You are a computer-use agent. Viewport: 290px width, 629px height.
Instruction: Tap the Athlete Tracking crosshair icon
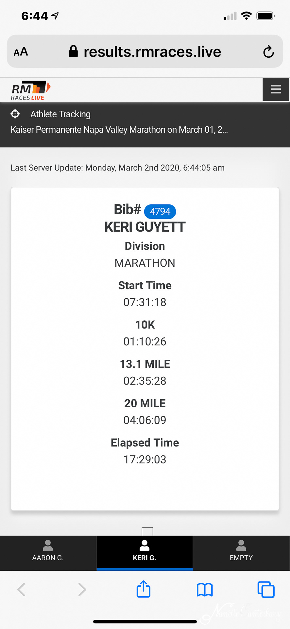point(15,114)
